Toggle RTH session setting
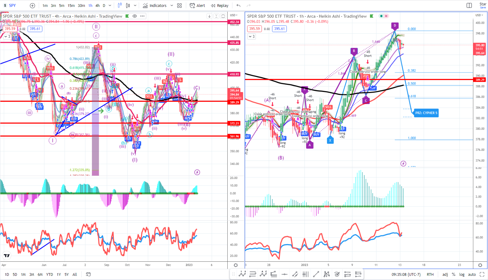 coord(430,274)
